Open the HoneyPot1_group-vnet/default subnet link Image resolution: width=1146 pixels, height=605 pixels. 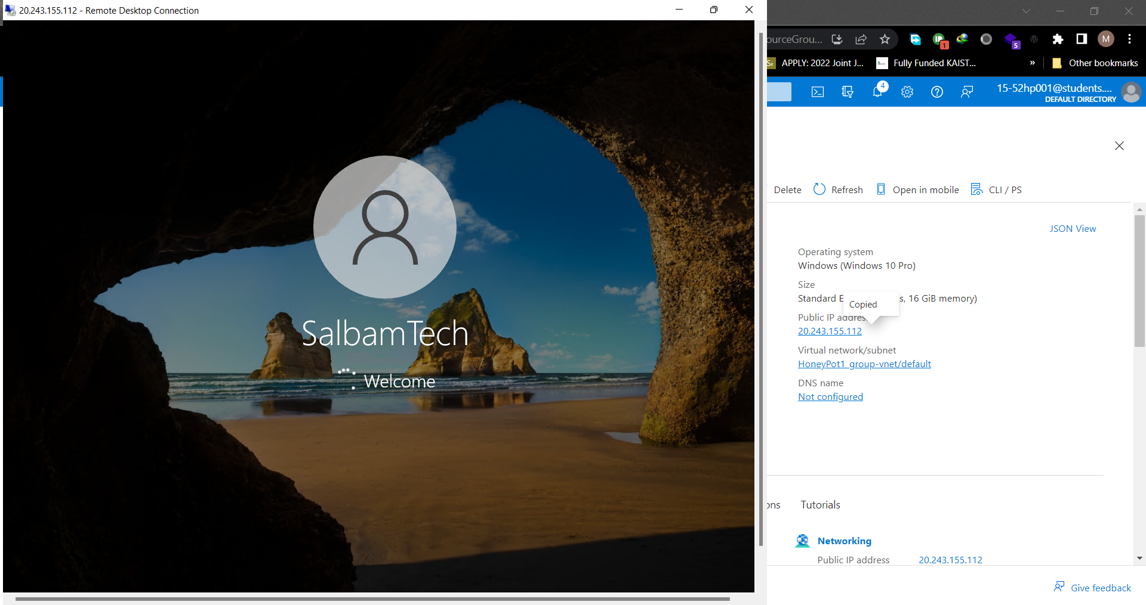(864, 364)
